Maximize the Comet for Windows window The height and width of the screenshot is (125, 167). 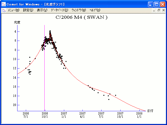157,4
